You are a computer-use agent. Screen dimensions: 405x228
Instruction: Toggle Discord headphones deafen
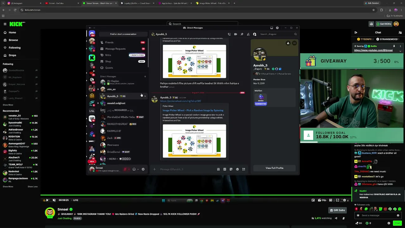click(134, 169)
